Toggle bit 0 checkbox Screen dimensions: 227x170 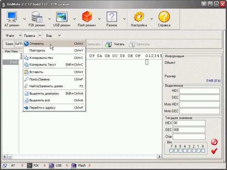(x=203, y=151)
